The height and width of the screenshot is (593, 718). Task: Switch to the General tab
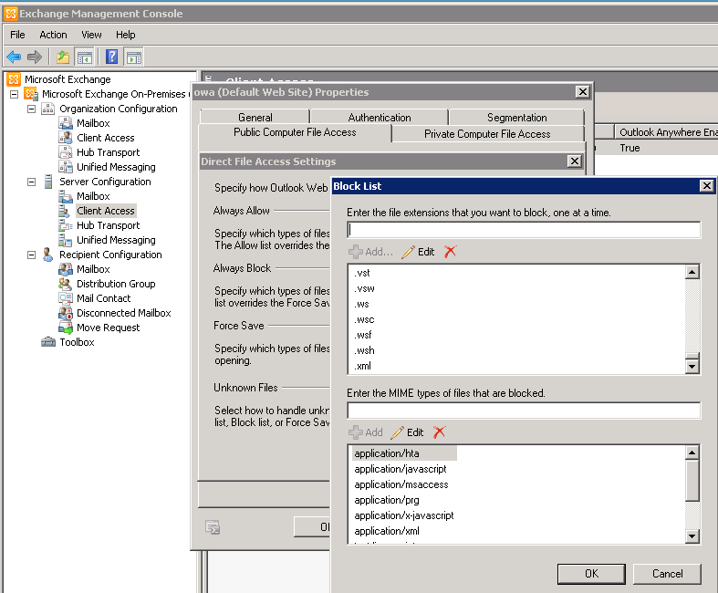click(x=255, y=117)
